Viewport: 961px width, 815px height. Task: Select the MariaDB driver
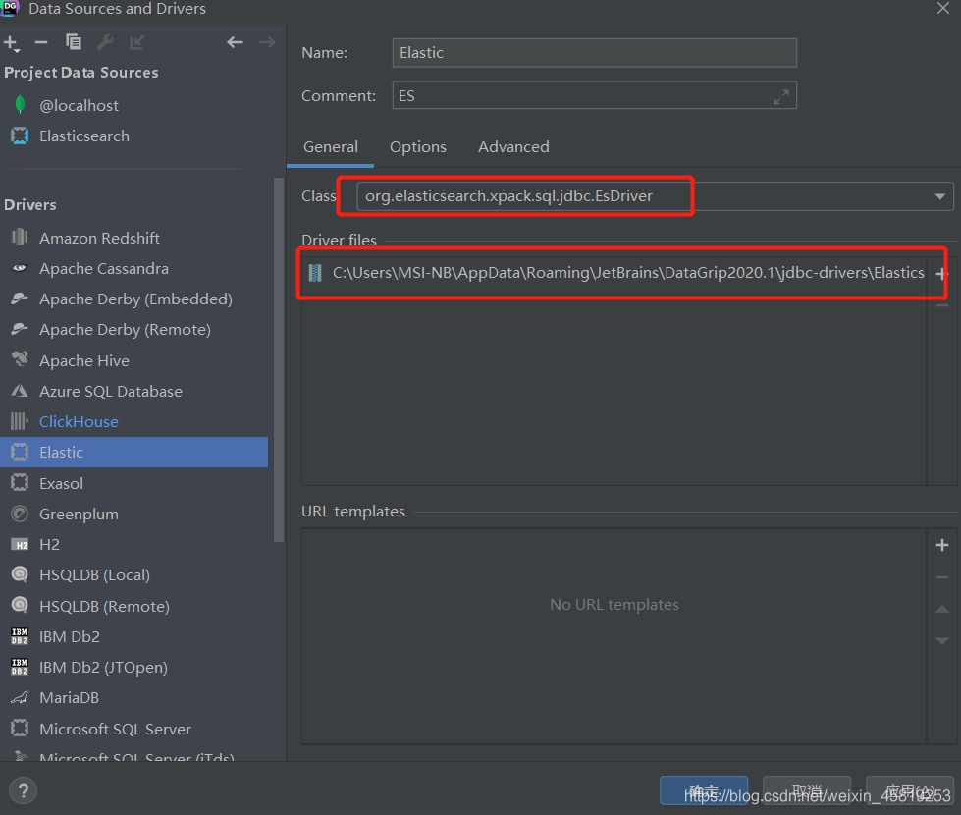133,698
